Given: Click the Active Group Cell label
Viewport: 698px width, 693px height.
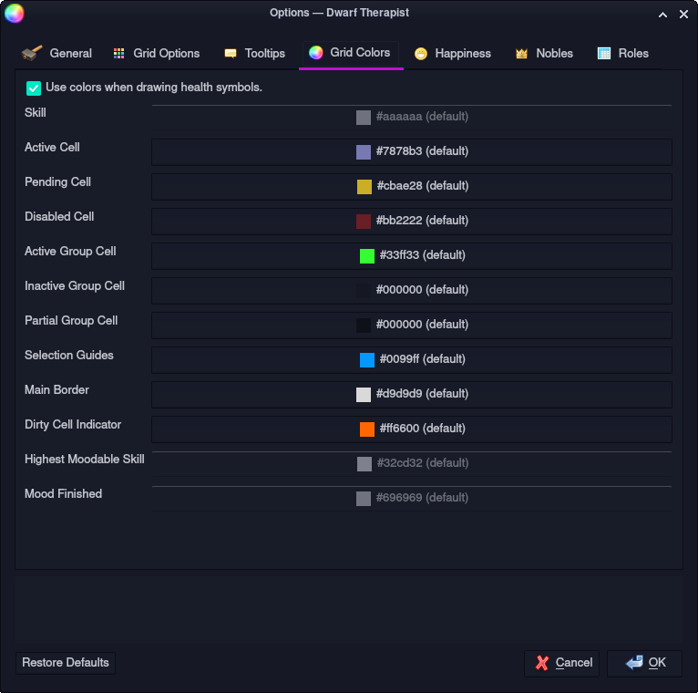Looking at the screenshot, I should click(x=70, y=252).
